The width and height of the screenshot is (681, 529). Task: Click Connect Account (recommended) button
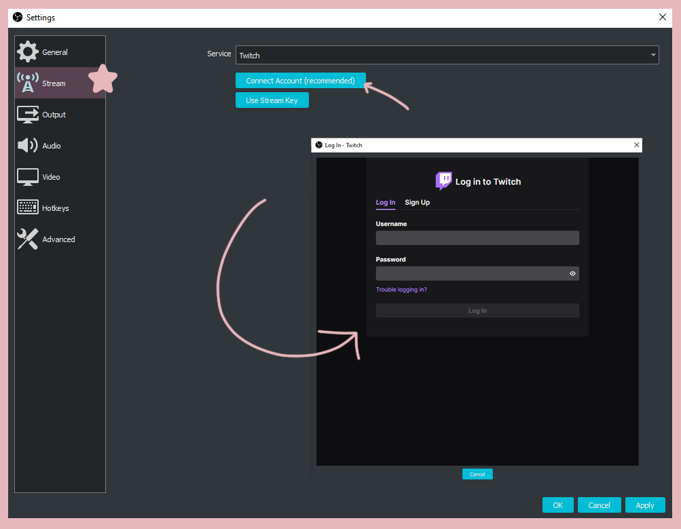click(301, 81)
